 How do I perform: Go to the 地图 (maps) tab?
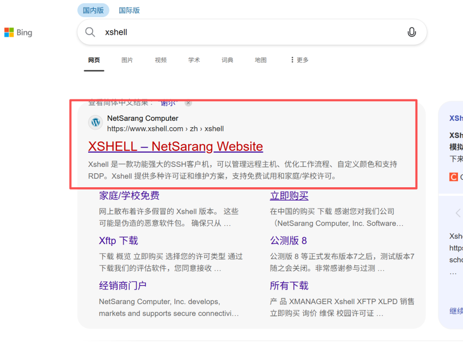pos(260,60)
